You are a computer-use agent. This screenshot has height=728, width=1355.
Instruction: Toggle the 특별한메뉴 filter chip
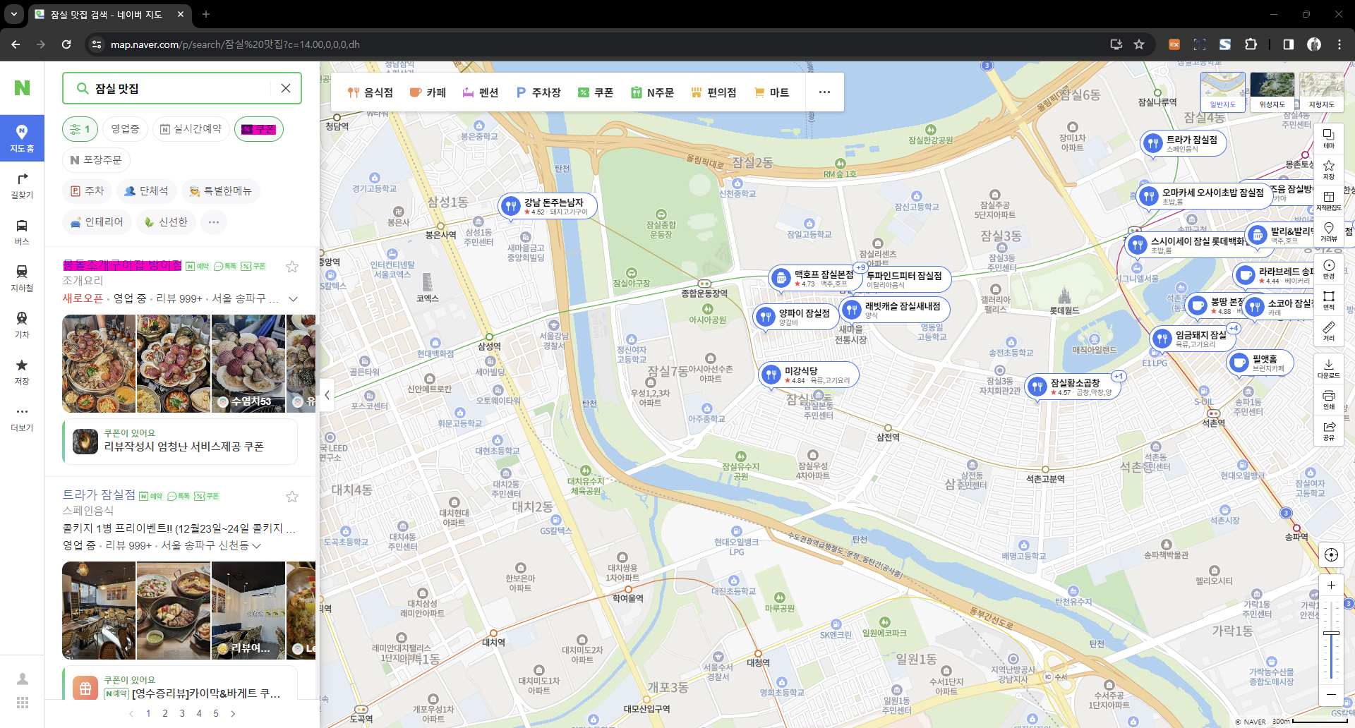pyautogui.click(x=221, y=191)
